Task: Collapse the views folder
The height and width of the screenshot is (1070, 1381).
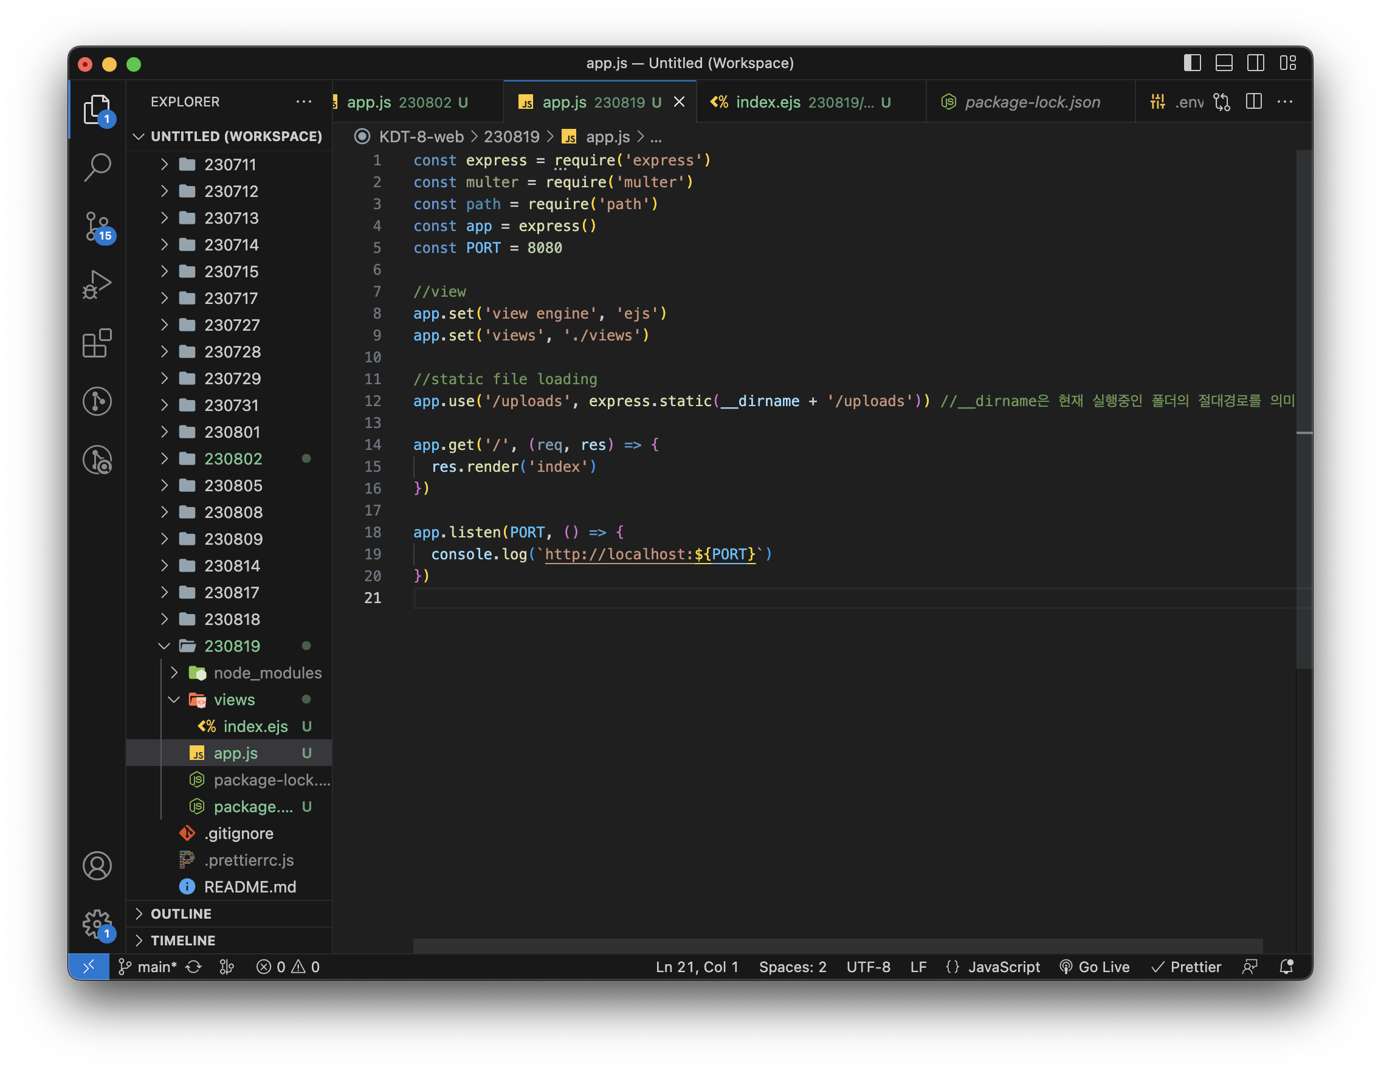Action: 229,699
